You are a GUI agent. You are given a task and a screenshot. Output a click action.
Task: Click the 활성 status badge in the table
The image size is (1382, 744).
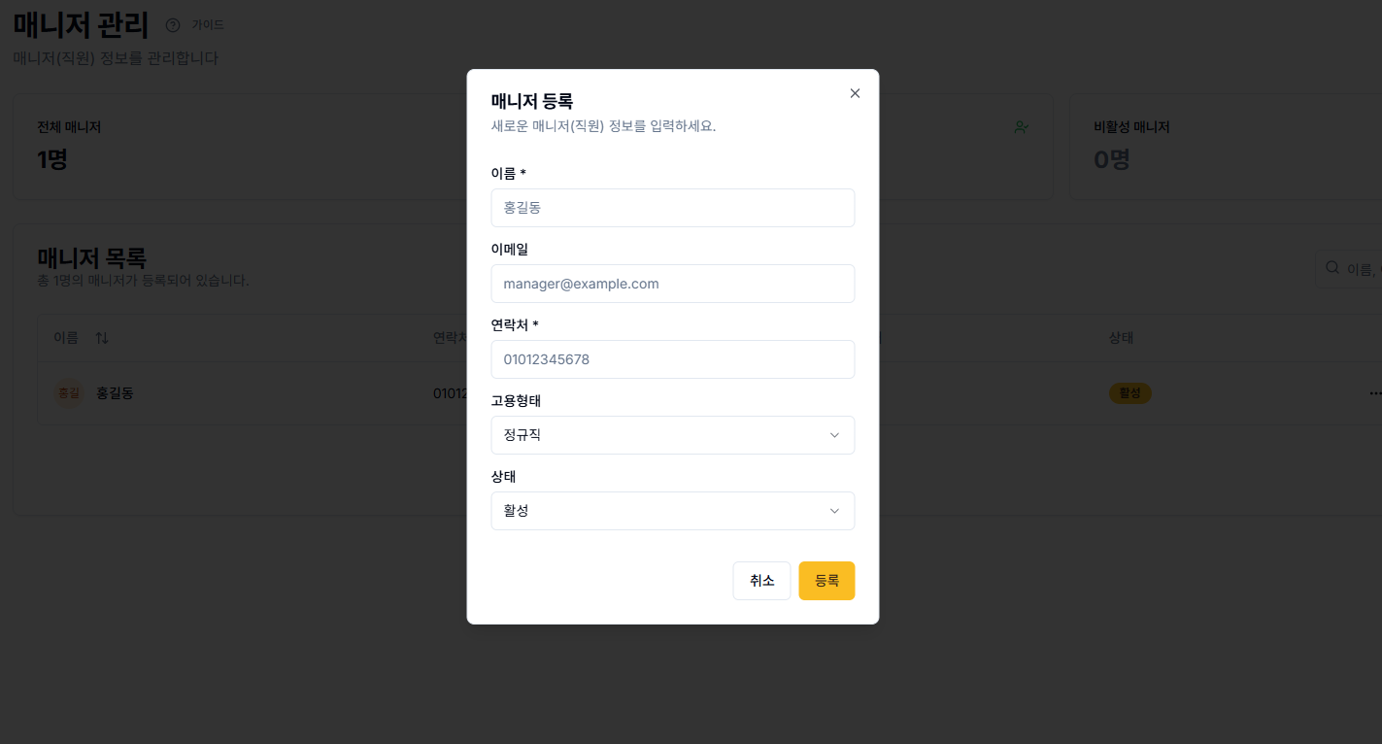coord(1130,393)
